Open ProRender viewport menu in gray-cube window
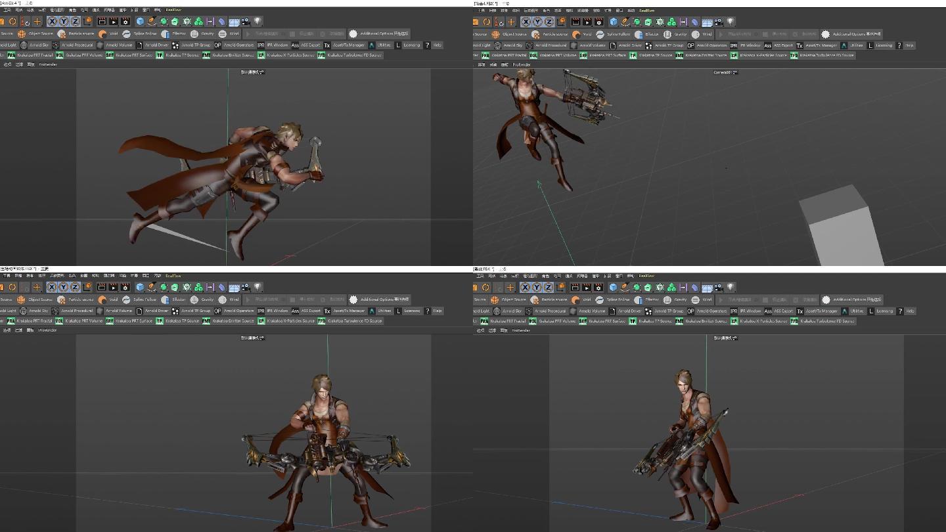This screenshot has width=946, height=532. tap(522, 64)
